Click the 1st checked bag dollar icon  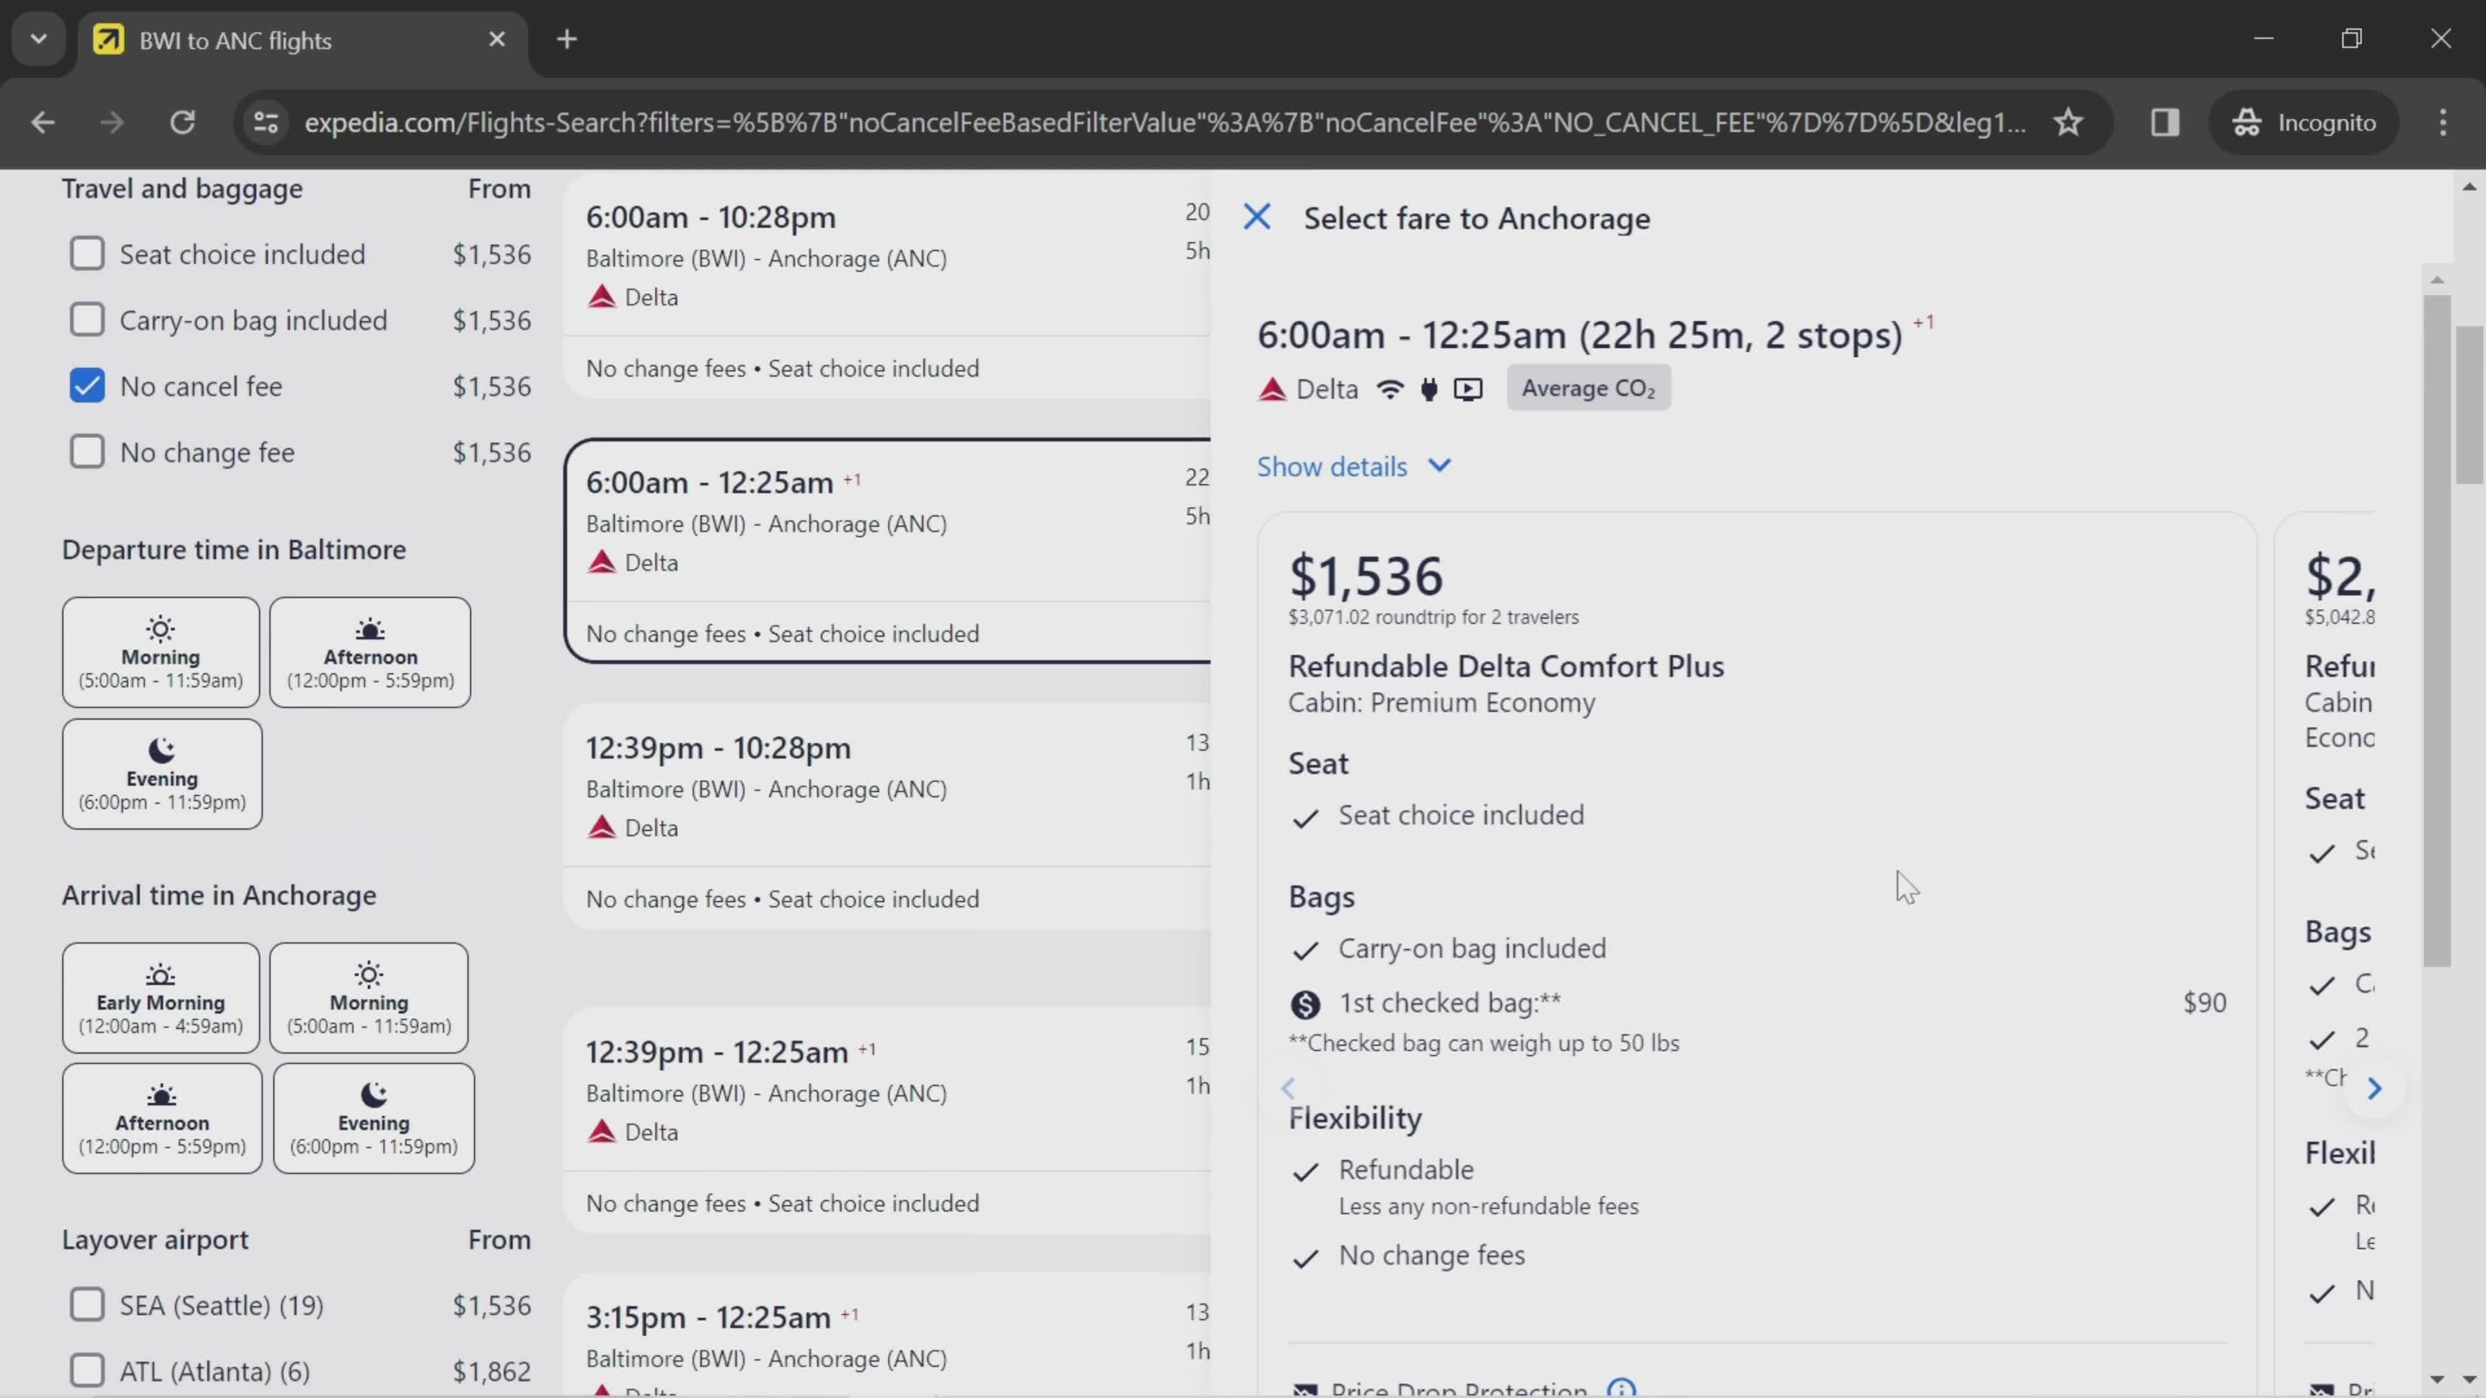pyautogui.click(x=1305, y=1004)
